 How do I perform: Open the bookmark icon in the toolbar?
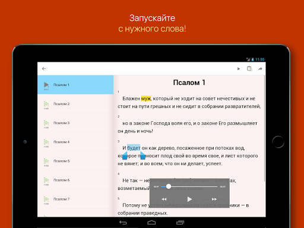pos(249,69)
